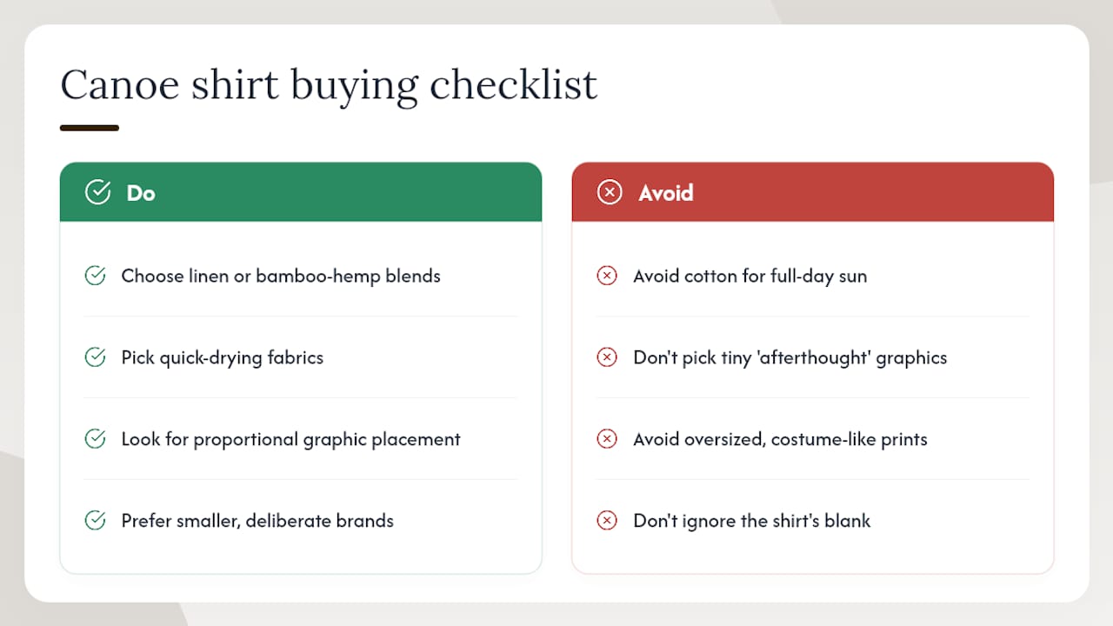Click the check icon in the Do header
This screenshot has height=626, width=1113.
[97, 192]
